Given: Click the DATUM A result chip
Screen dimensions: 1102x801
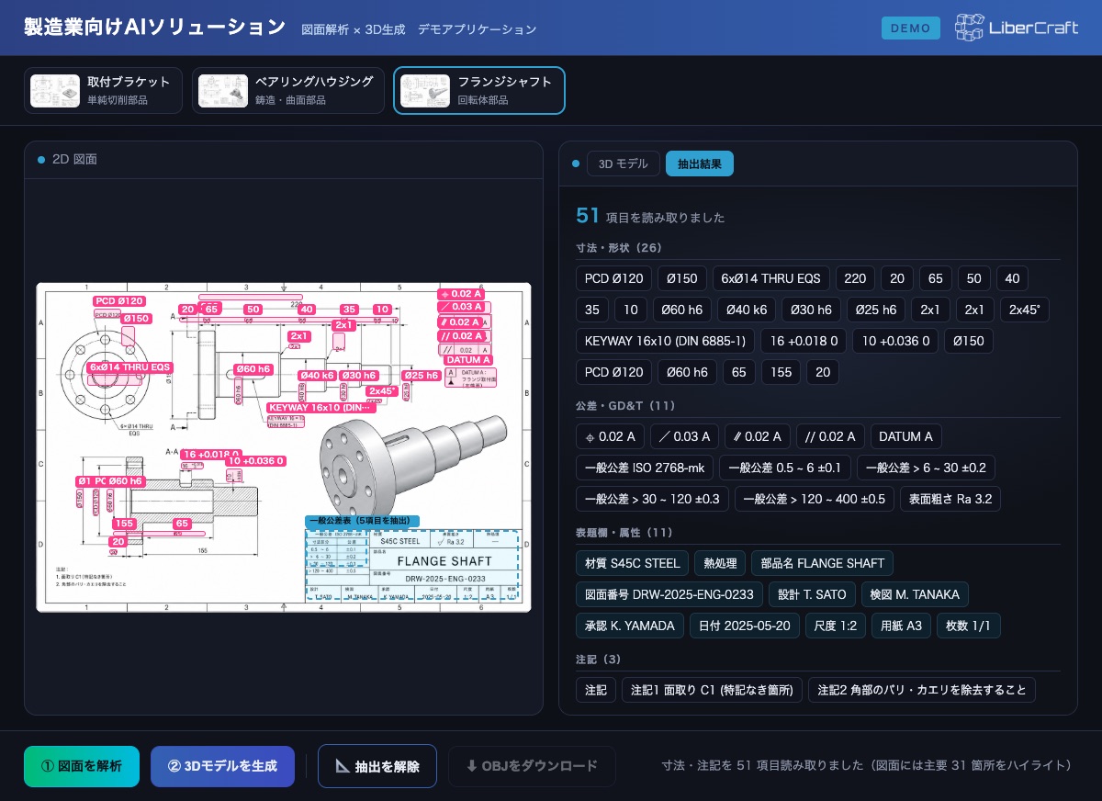Looking at the screenshot, I should point(905,436).
